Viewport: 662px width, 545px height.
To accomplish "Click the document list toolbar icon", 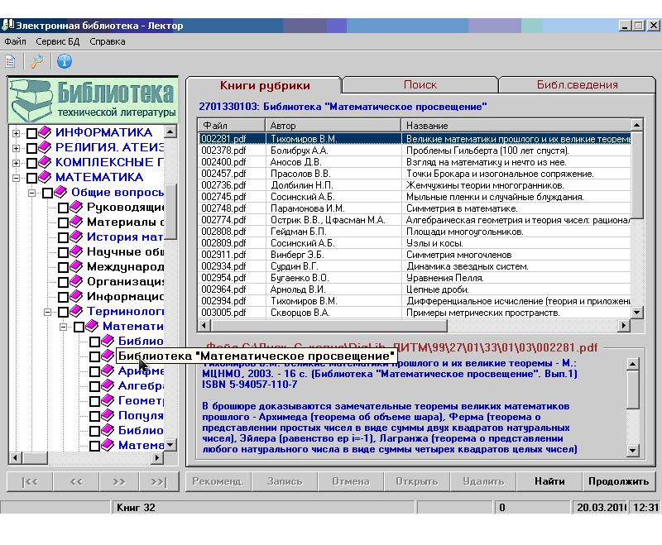I will tap(10, 61).
